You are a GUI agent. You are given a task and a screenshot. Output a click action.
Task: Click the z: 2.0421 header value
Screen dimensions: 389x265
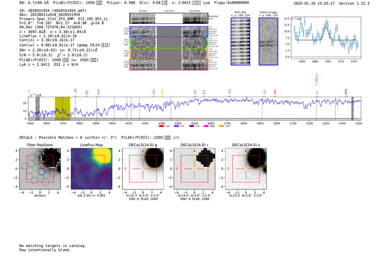(186, 3)
